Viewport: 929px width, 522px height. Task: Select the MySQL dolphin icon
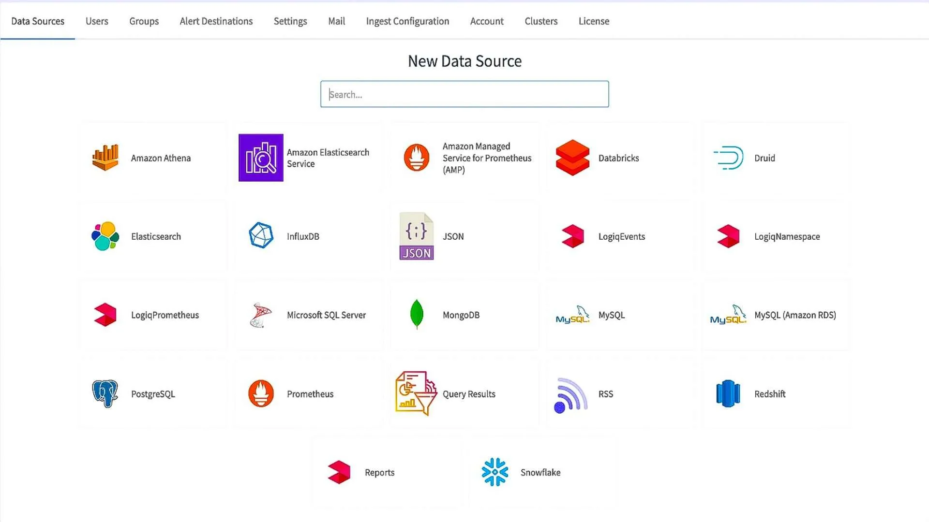(572, 315)
